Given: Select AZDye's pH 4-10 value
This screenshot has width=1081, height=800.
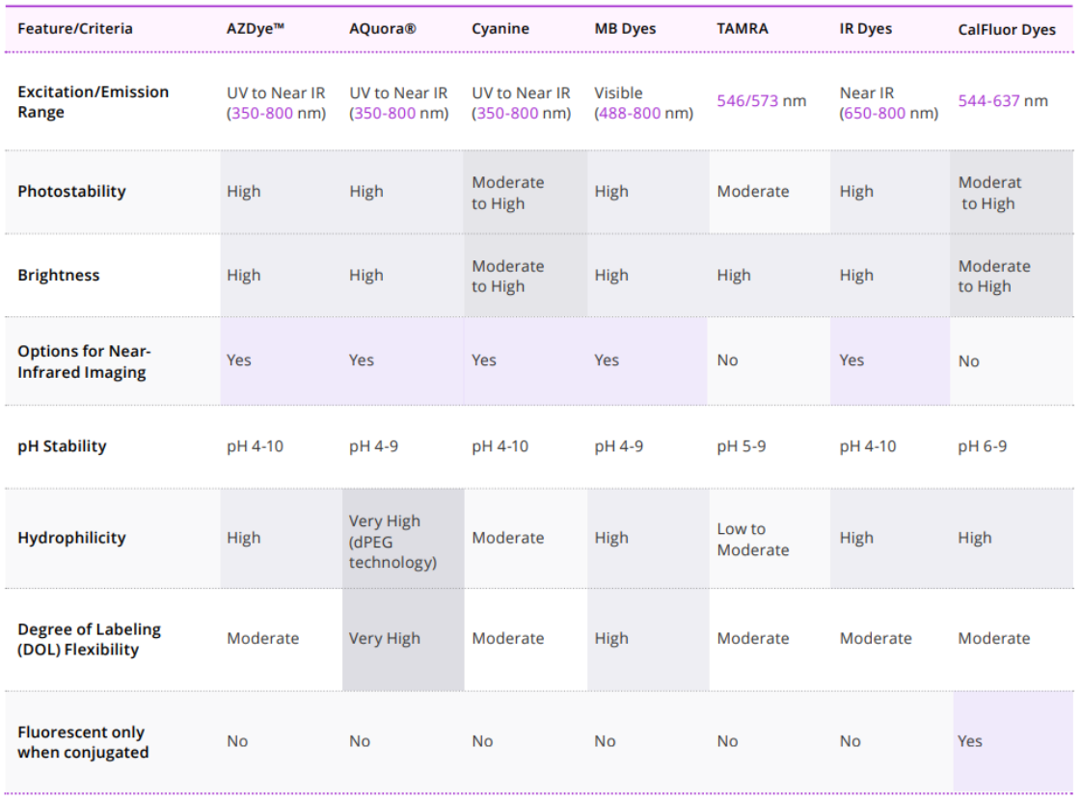Looking at the screenshot, I should (256, 446).
